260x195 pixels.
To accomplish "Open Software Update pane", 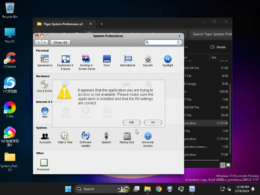I will pos(86,139).
